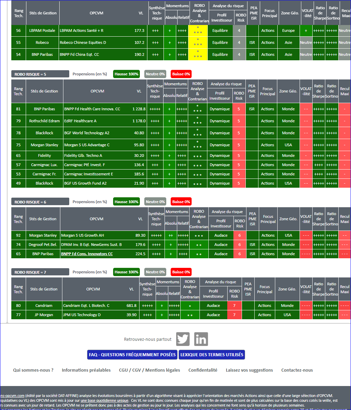The image size is (351, 410).
Task: Click 'BNPP Fd China Eqt. CC' fund name
Action: pyautogui.click(x=79, y=54)
